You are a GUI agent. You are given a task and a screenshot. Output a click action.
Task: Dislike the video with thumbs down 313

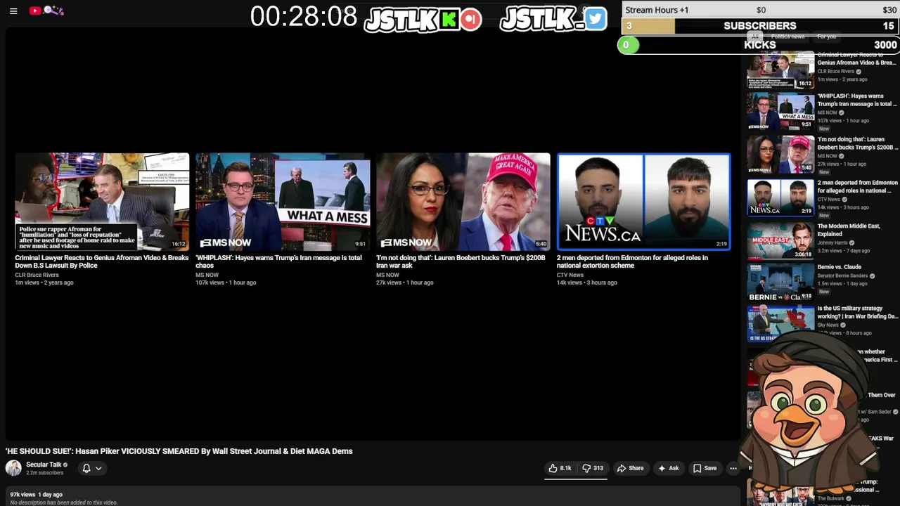click(x=593, y=468)
